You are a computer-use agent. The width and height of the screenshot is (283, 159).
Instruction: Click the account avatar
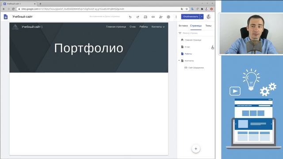(x=209, y=17)
